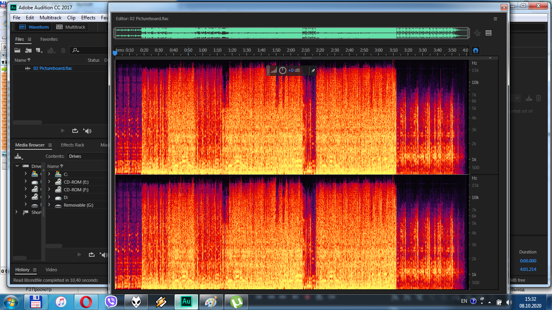Open the New File dropdown in Files panel
Screen dimensions: 552x310
[x=39, y=50]
